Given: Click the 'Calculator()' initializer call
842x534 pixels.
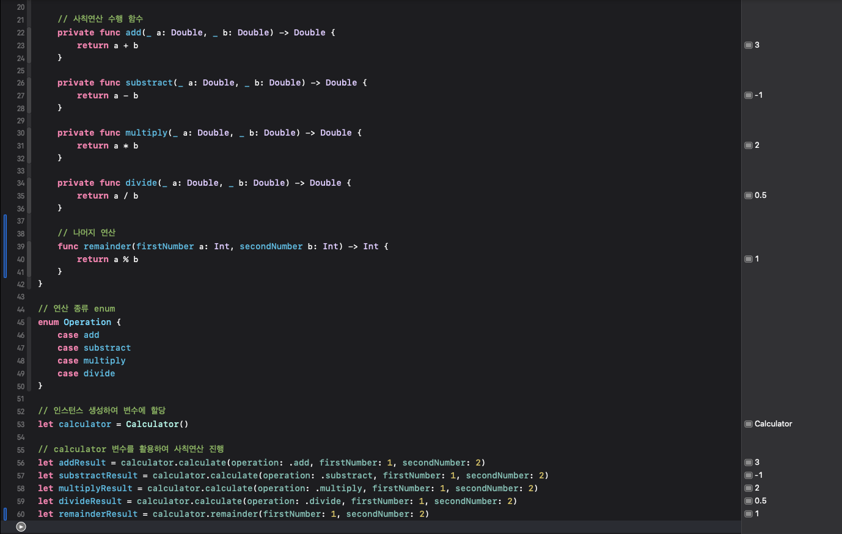Looking at the screenshot, I should pyautogui.click(x=157, y=424).
